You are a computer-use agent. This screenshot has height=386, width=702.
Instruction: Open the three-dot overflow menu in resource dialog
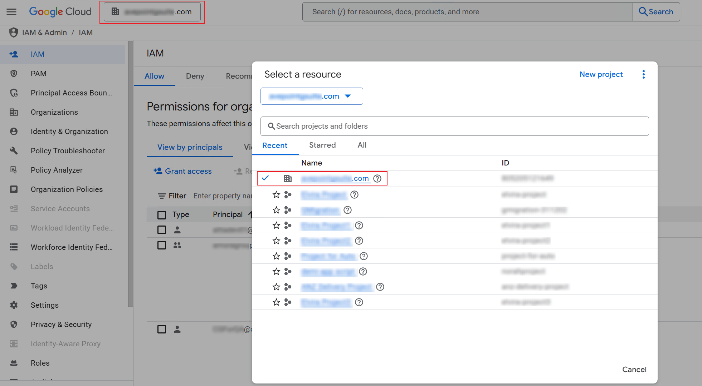click(644, 74)
